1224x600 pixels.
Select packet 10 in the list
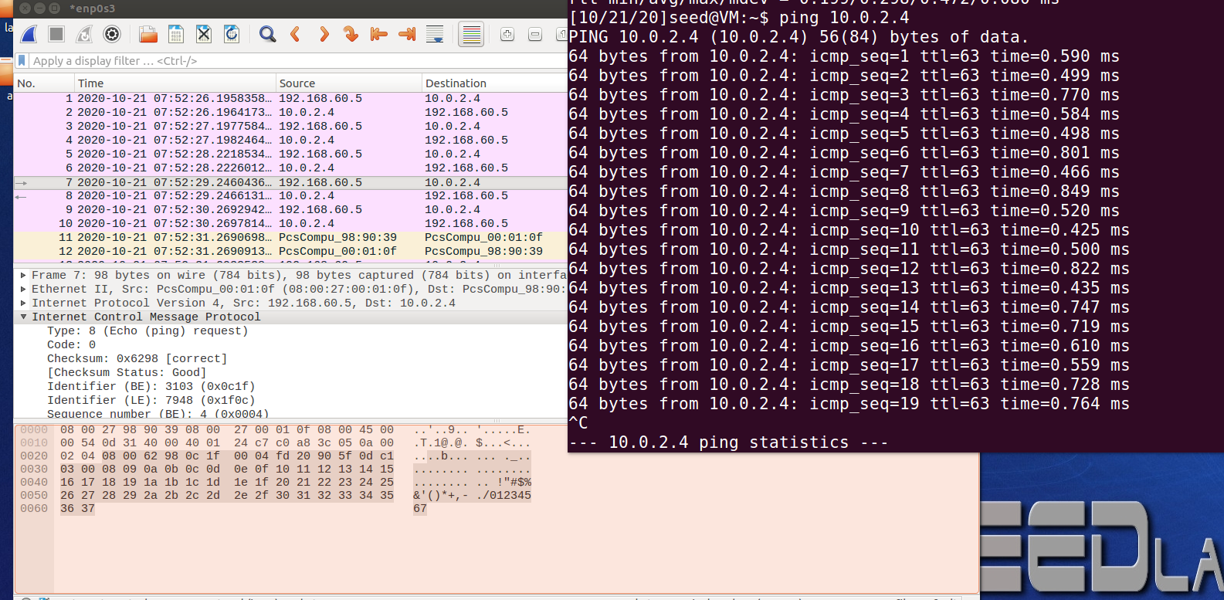click(x=290, y=224)
